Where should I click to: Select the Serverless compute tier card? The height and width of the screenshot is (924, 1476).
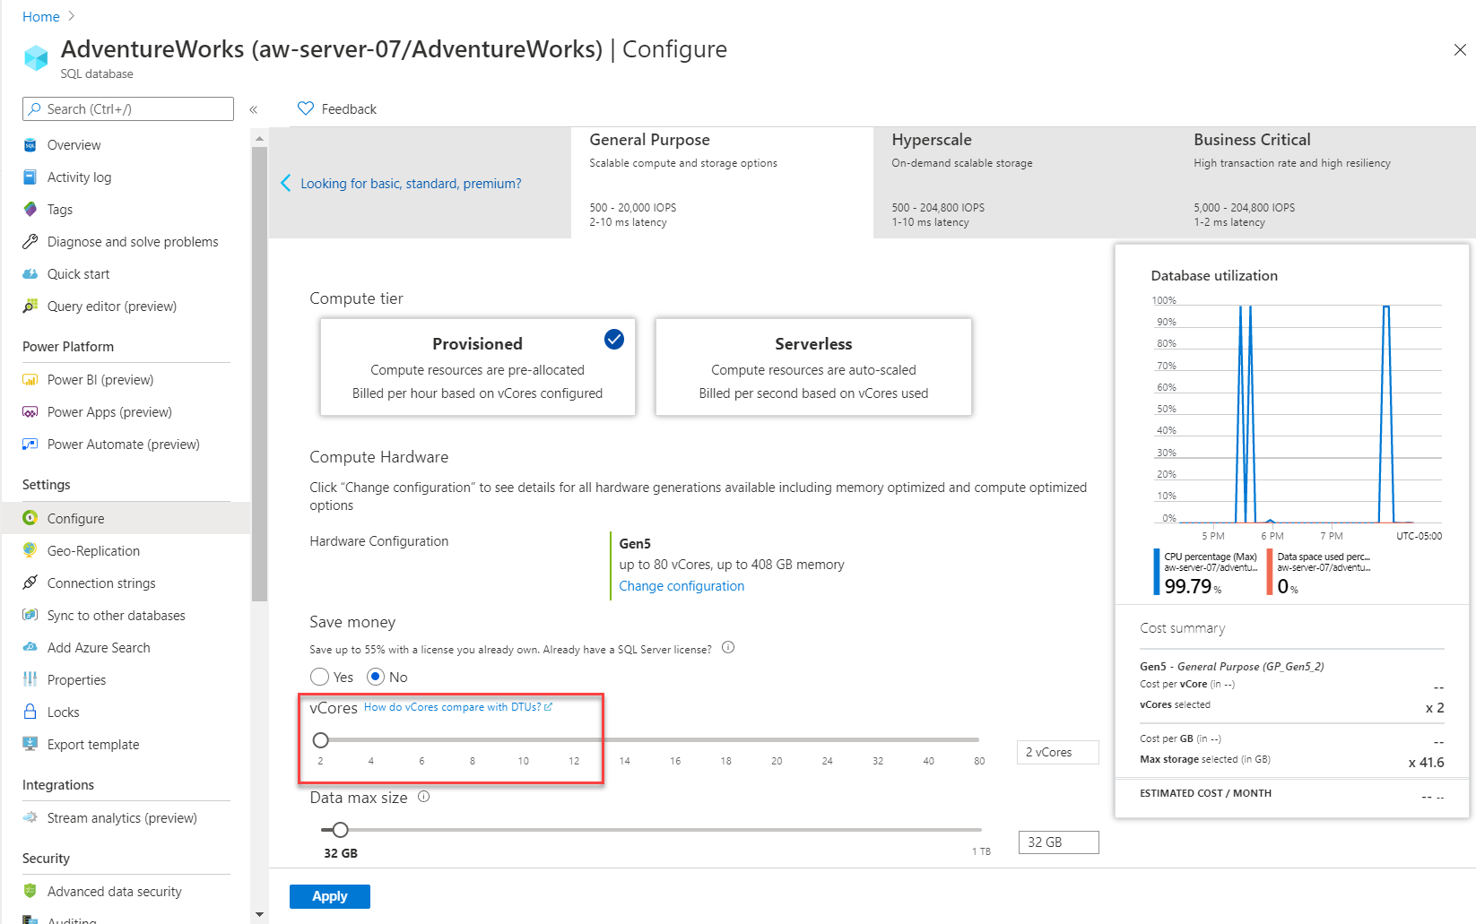click(x=813, y=367)
